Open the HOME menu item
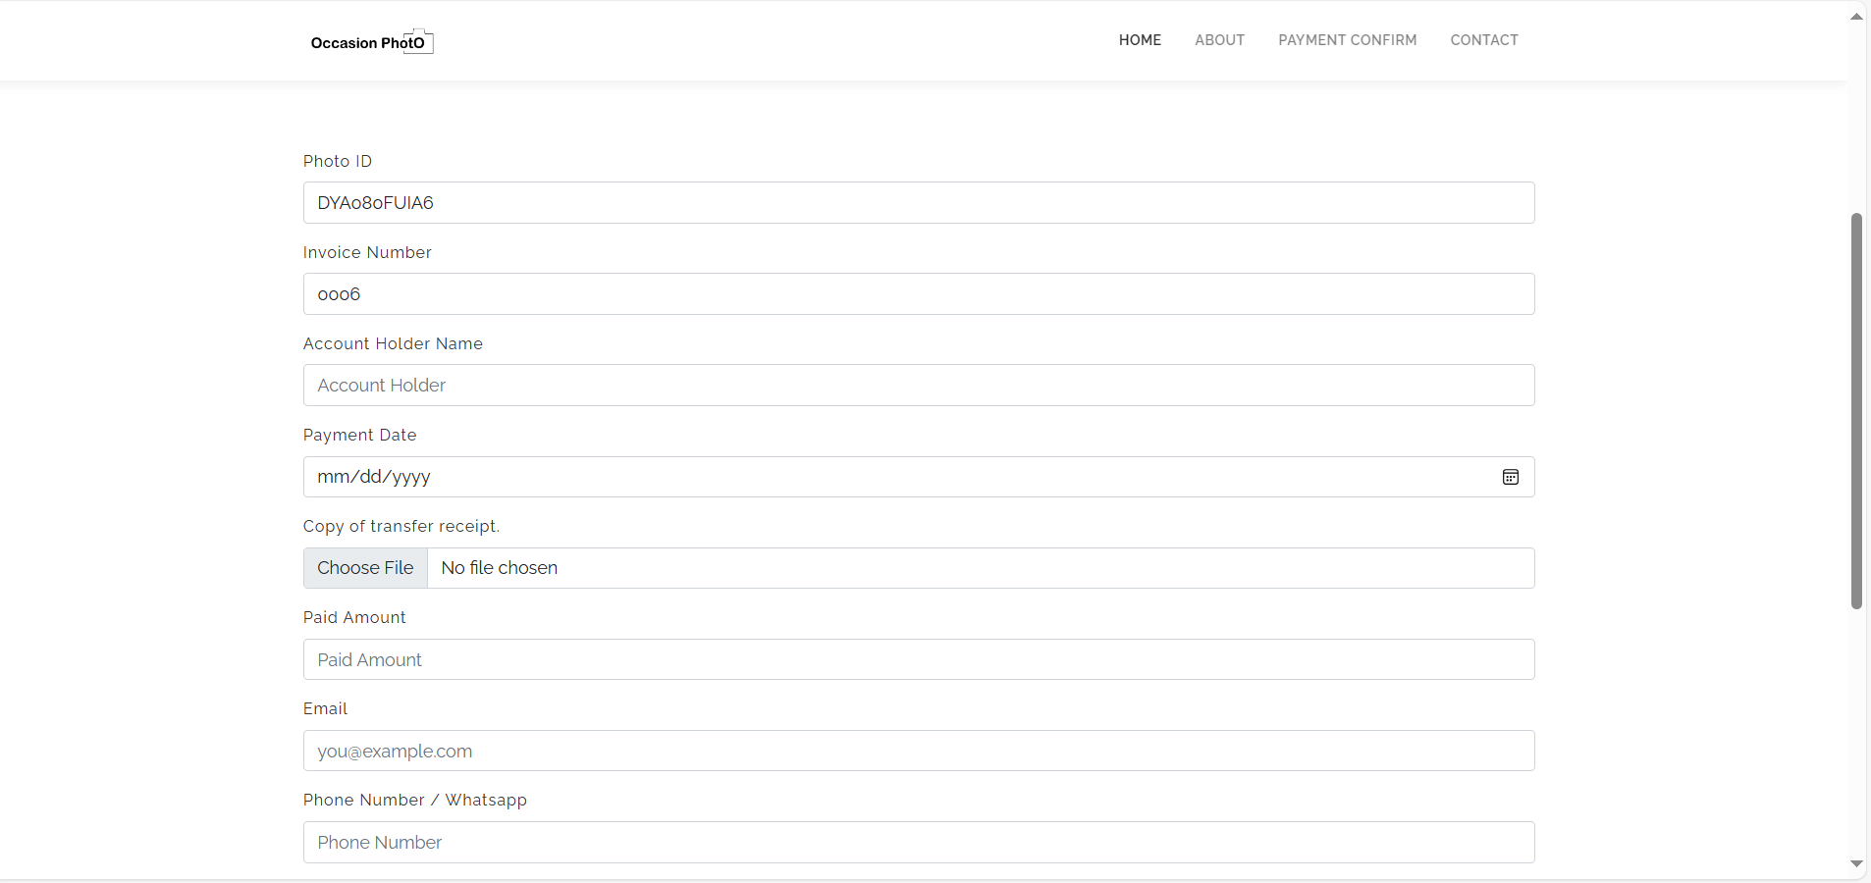The height and width of the screenshot is (883, 1871). point(1140,40)
